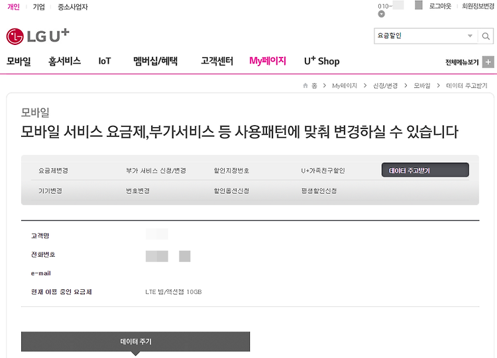Screen dimensions: 497x358
Task: Click the search magnifier icon
Action: 486,36
